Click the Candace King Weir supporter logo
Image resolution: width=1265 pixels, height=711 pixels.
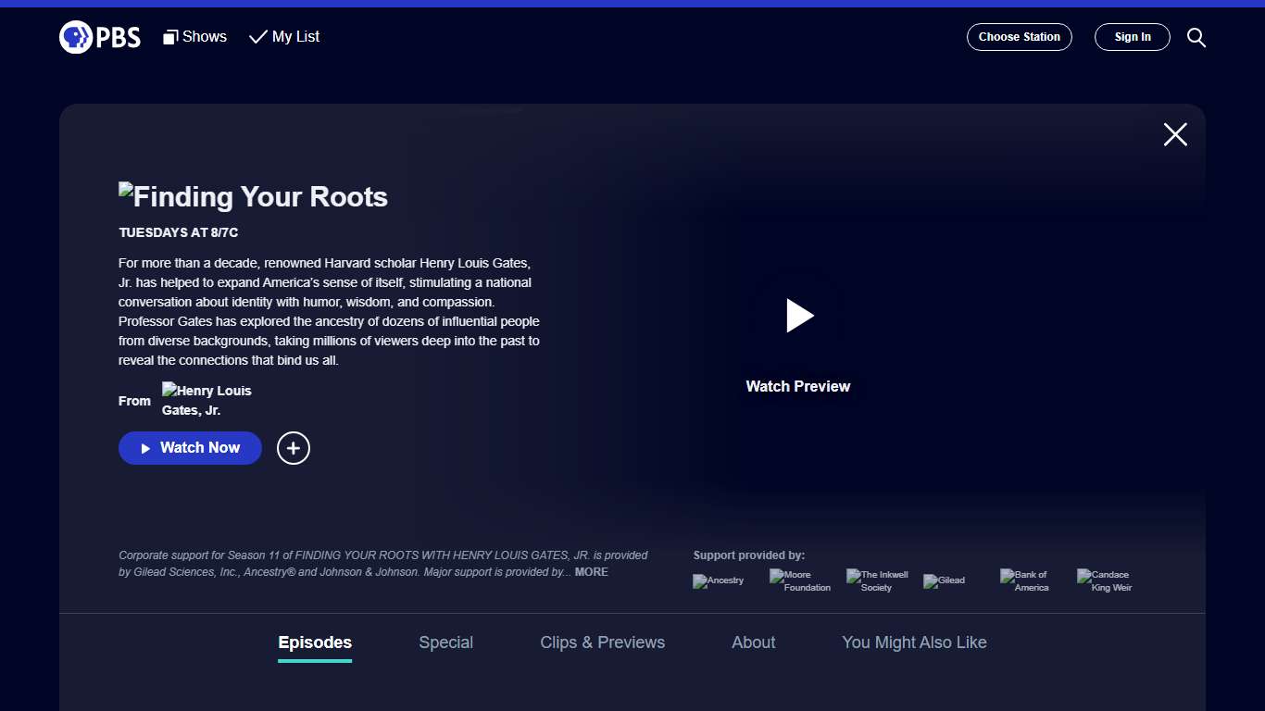1104,580
